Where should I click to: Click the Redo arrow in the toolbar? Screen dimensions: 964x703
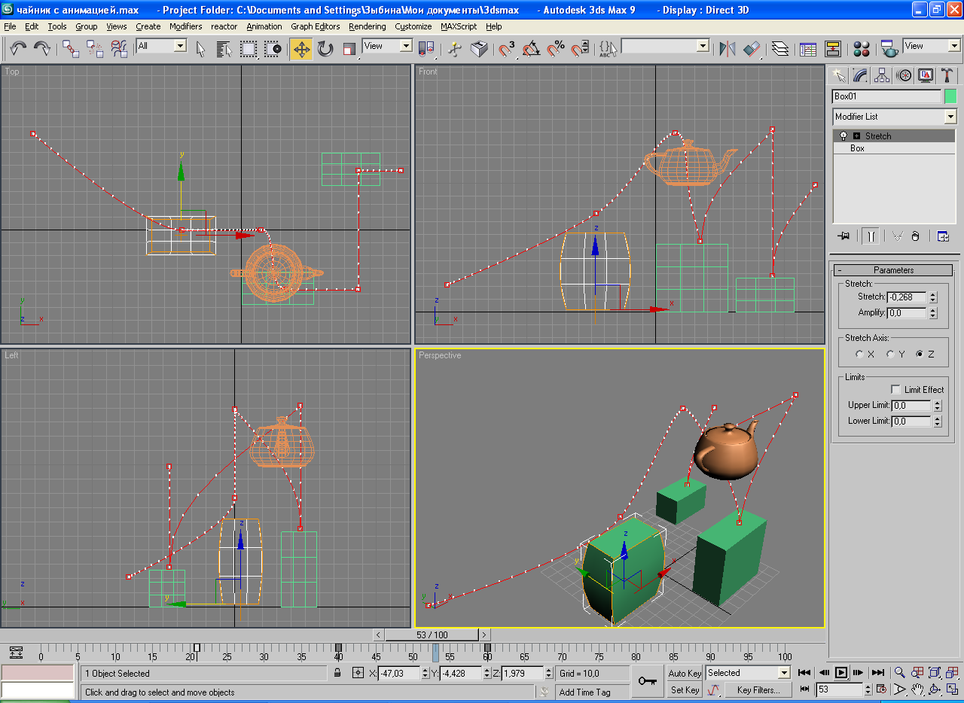pos(42,49)
